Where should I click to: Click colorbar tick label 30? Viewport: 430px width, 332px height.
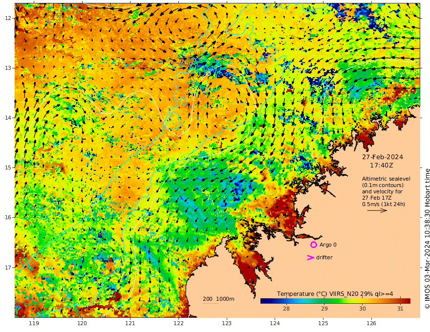click(363, 309)
